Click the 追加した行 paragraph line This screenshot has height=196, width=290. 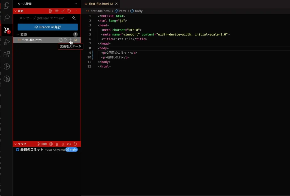(115, 57)
